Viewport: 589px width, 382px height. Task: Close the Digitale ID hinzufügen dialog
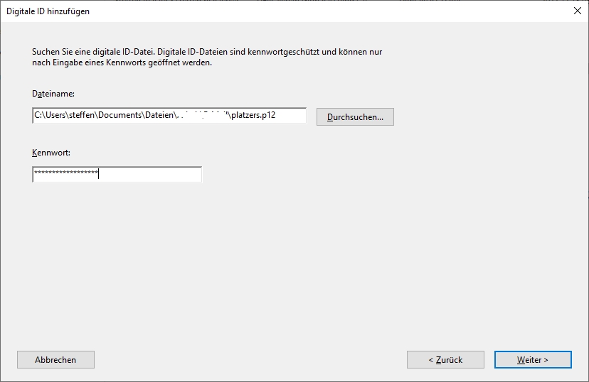point(575,11)
